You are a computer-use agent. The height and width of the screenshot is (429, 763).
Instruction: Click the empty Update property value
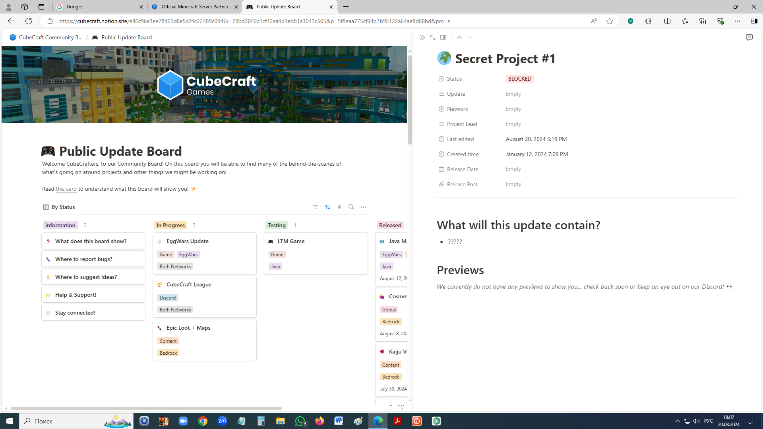click(513, 94)
